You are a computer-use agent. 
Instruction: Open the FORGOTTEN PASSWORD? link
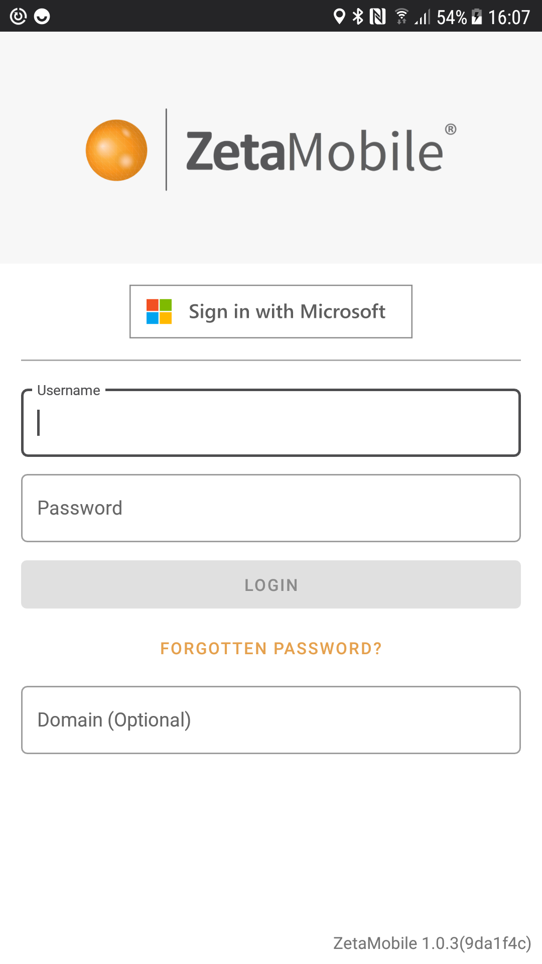tap(271, 648)
